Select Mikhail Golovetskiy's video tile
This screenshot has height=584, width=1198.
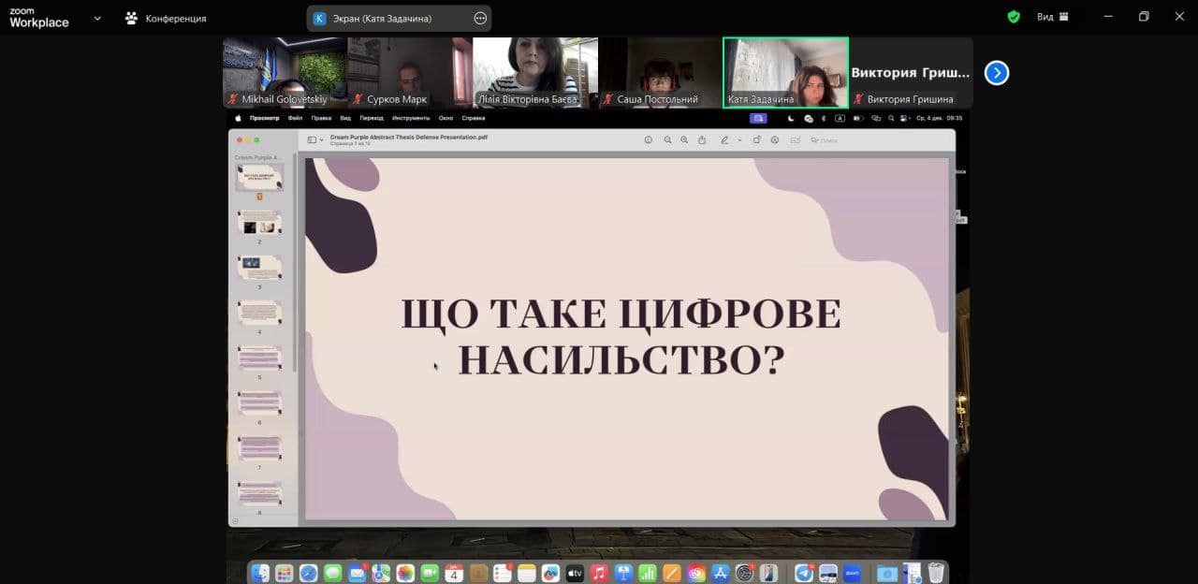click(285, 72)
